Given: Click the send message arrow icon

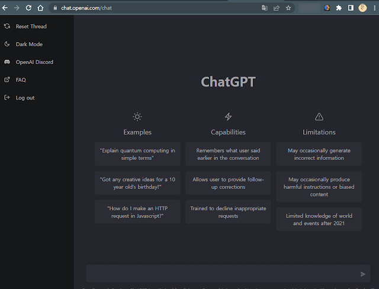Looking at the screenshot, I should point(363,274).
